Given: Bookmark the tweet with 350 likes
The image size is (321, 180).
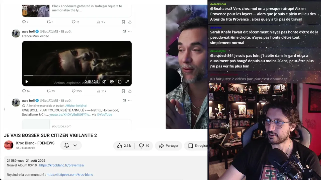Looking at the screenshot, I should (x=123, y=91).
